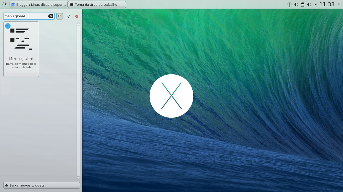The image size is (343, 192).
Task: Close the widget explorer with the red button
Action: pyautogui.click(x=77, y=16)
